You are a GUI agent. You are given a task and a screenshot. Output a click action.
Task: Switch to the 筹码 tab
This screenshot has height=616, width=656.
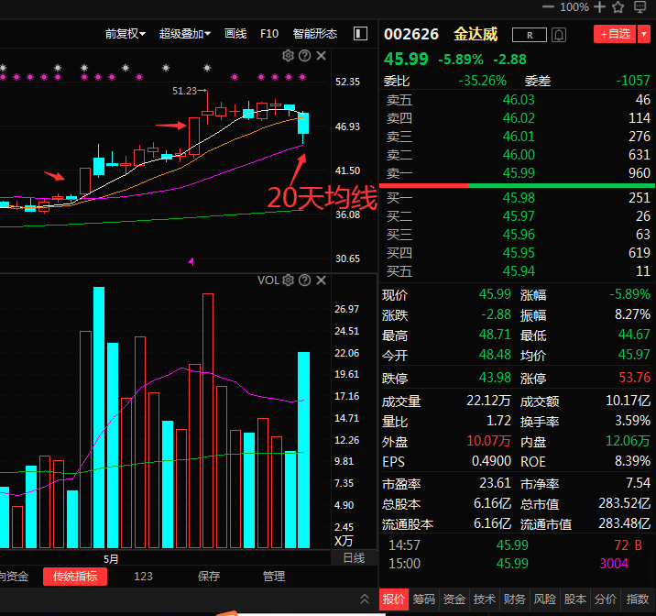425,599
